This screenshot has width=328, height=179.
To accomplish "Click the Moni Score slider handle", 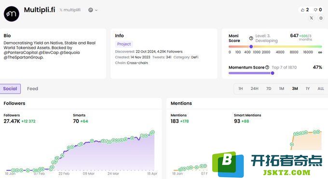I will coord(251,46).
